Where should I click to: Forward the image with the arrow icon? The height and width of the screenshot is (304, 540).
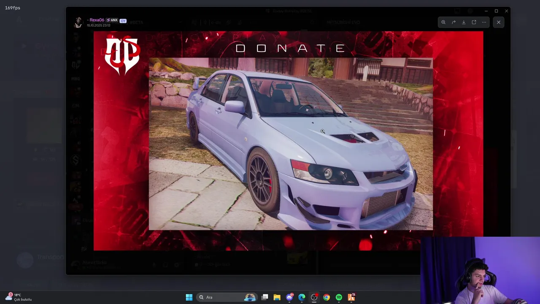pyautogui.click(x=454, y=22)
